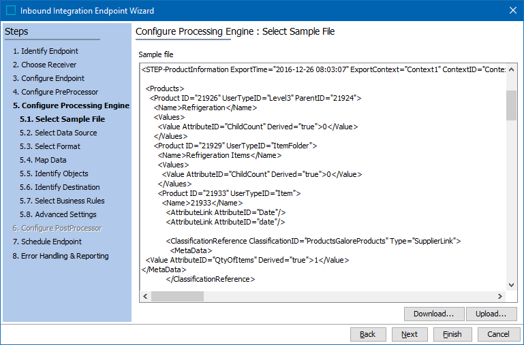Viewport: 524px width, 345px height.
Task: Click the horizontal scrollbar left arrow
Action: (145, 296)
